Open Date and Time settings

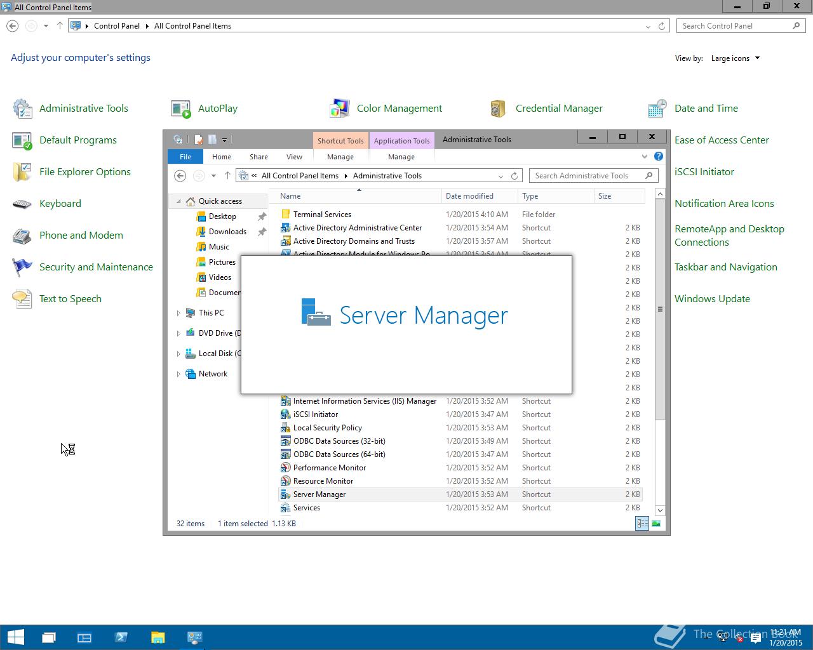693,109
